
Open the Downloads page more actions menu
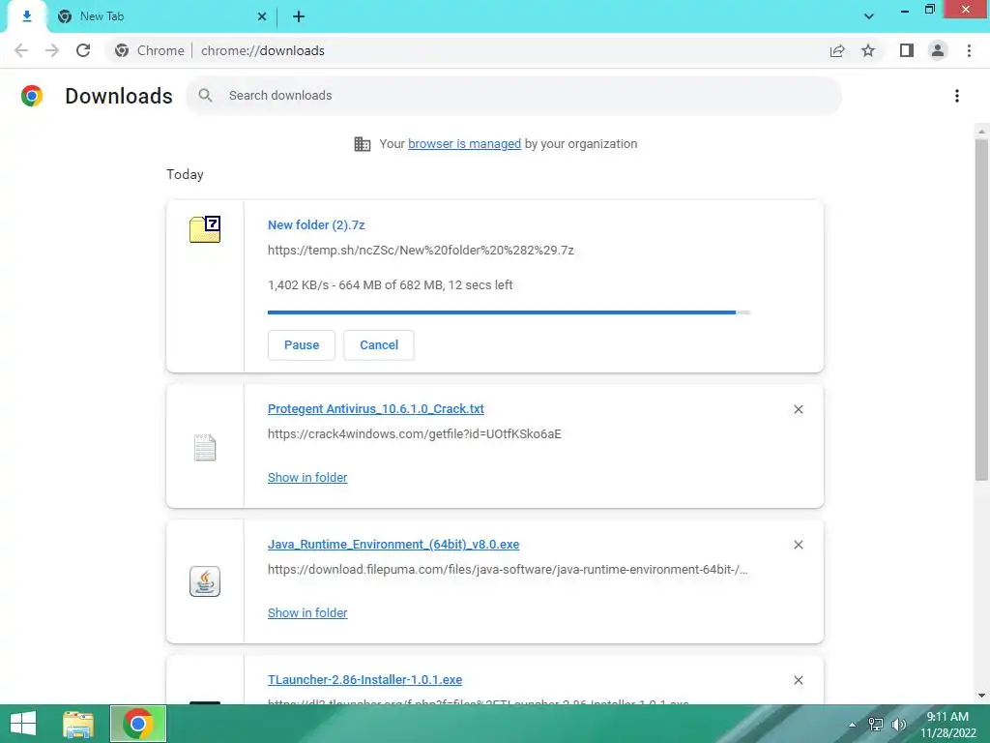click(957, 96)
